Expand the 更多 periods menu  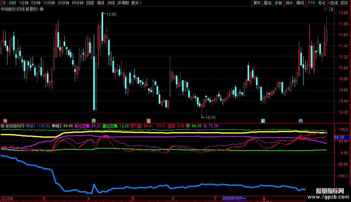click(136, 3)
